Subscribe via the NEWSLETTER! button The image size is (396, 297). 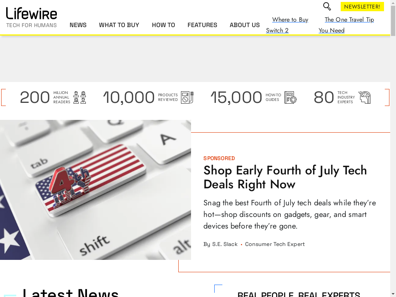(362, 7)
